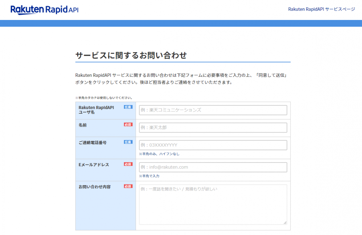Grab the text area resize handle
Image resolution: width=362 pixels, height=235 pixels.
(x=285, y=223)
